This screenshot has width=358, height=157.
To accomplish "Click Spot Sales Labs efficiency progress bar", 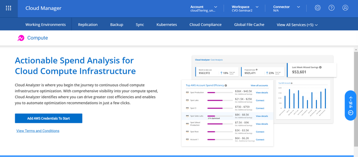I will tap(220, 116).
